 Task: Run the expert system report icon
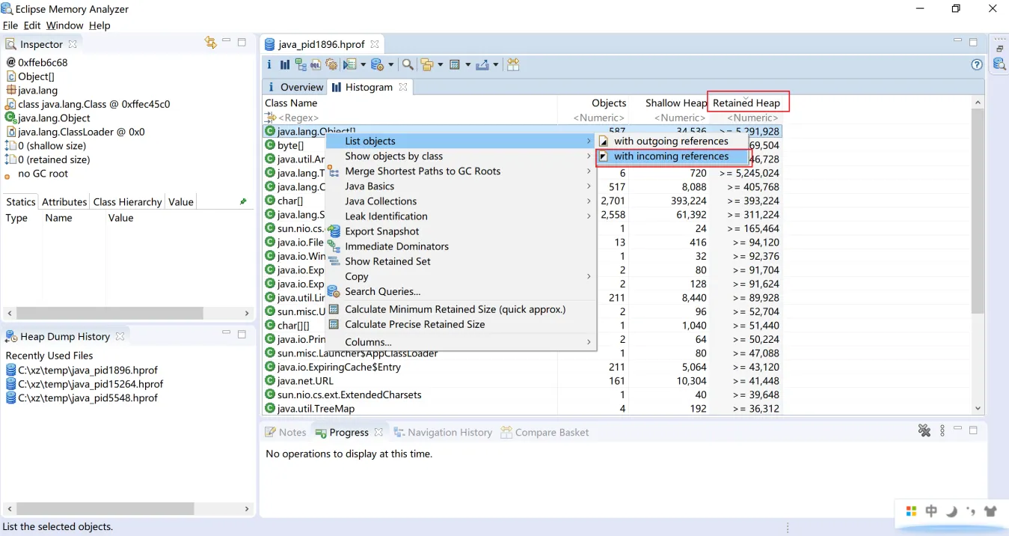tap(349, 64)
